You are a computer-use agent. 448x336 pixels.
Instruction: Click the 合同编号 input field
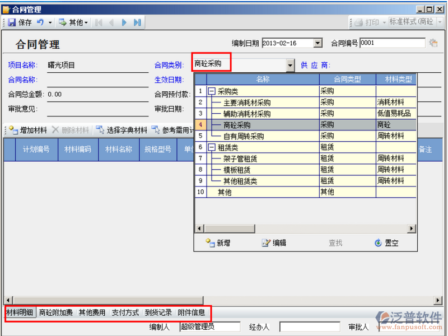(x=392, y=43)
